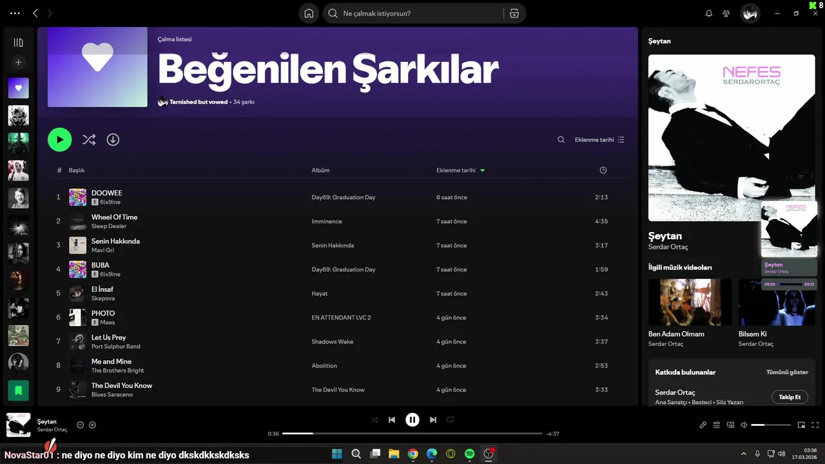Open the Bilsem Ki video thumbnail

coord(777,302)
